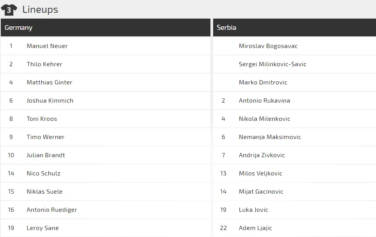Open Thilo Kehrer's player link
The height and width of the screenshot is (237, 376).
pos(44,64)
